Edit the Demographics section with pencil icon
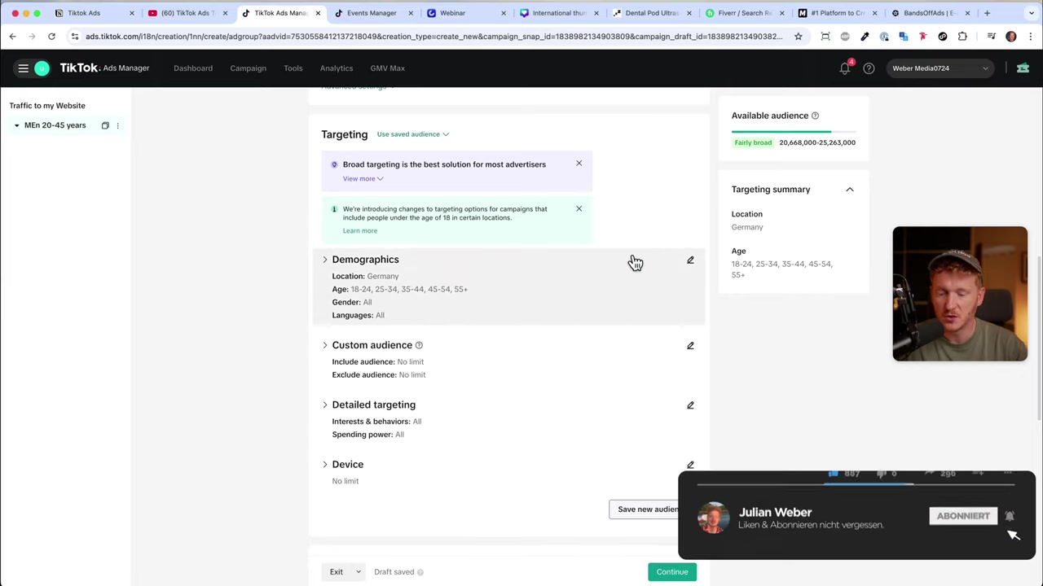1043x586 pixels. pos(690,260)
